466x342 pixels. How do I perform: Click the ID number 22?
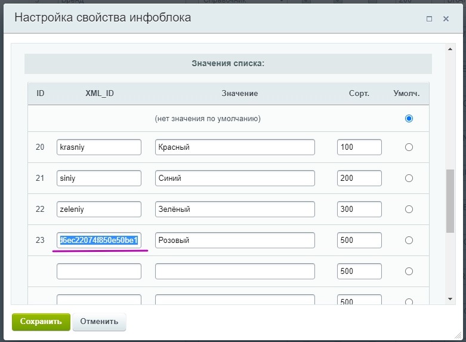point(40,209)
